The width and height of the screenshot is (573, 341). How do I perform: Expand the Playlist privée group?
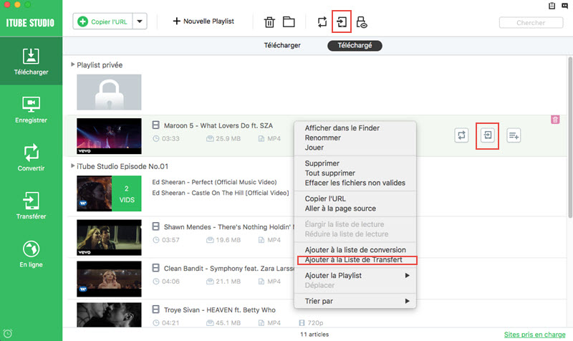[x=73, y=64]
